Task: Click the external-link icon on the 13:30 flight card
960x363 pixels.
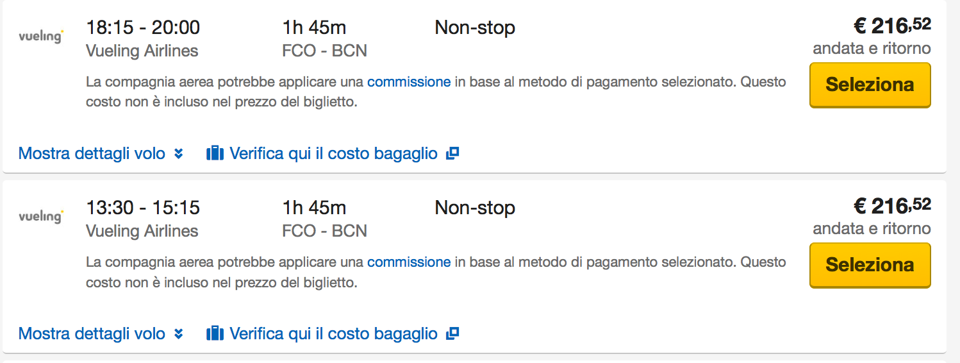Action: point(452,334)
